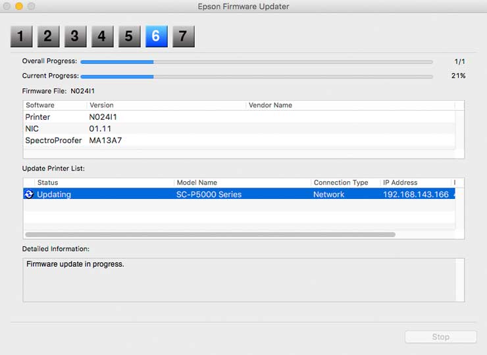Select the NIC software row
The height and width of the screenshot is (355, 487).
[x=239, y=128]
